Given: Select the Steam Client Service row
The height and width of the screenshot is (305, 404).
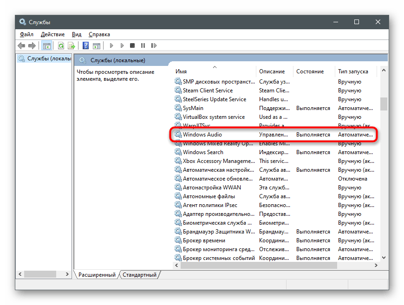Looking at the screenshot, I should click(x=274, y=91).
